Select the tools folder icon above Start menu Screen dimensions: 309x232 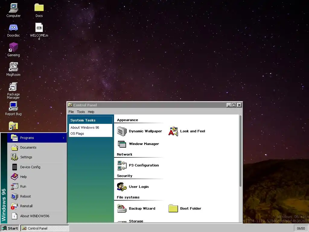13,126
